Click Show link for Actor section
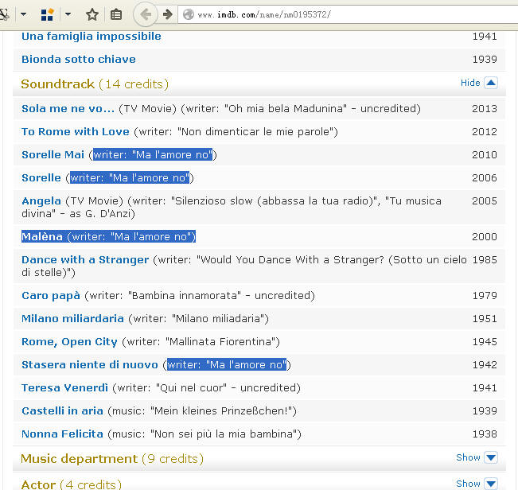 pyautogui.click(x=468, y=484)
